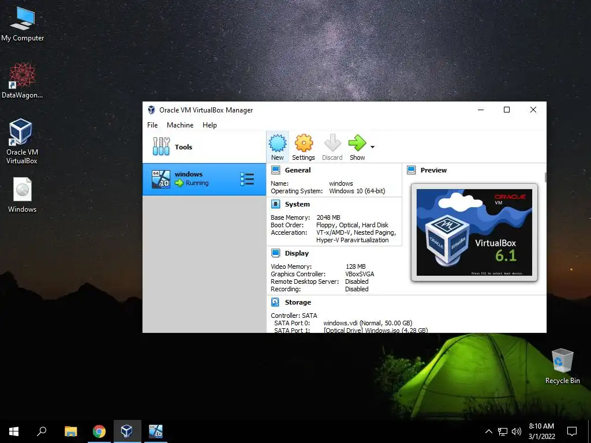Minimize the VirtualBox Manager window
Screen dimensions: 591x443
pyautogui.click(x=481, y=110)
